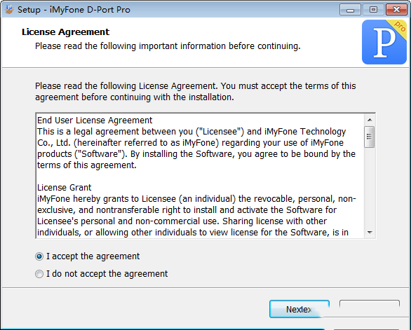This screenshot has width=411, height=330.
Task: Click the license box scroll-down arrow
Action: tap(370, 233)
